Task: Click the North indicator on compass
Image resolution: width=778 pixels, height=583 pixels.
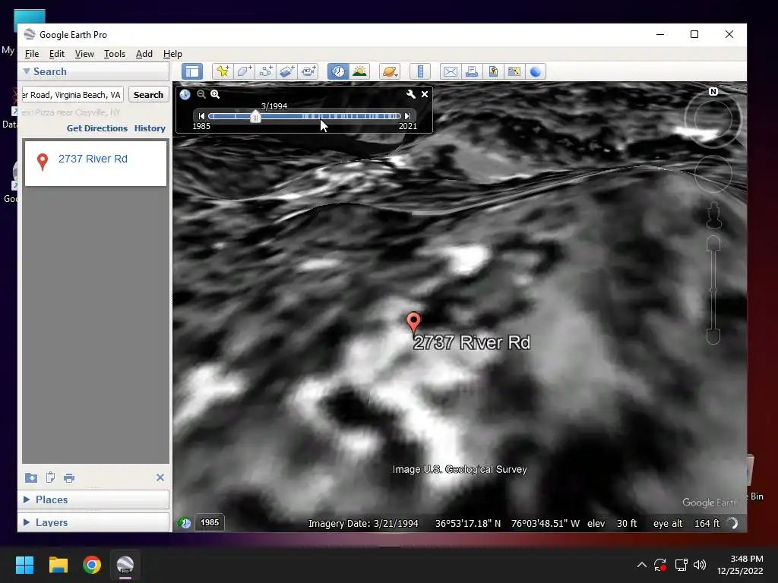Action: pos(713,91)
